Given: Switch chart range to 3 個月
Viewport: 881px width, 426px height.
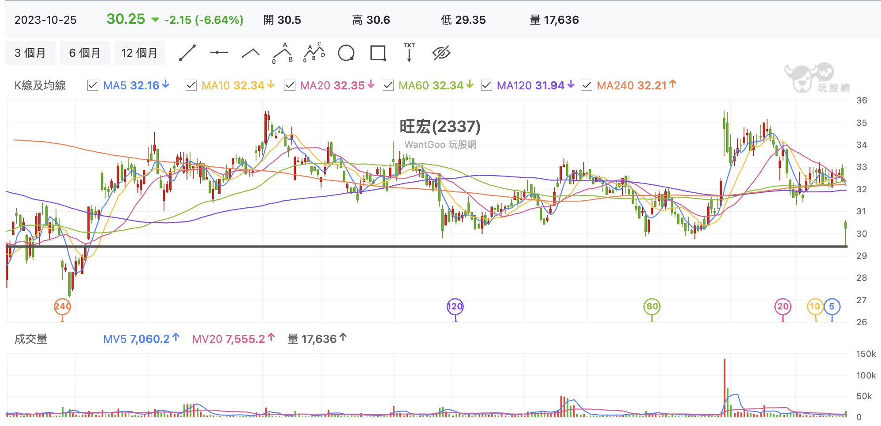Looking at the screenshot, I should coord(30,53).
